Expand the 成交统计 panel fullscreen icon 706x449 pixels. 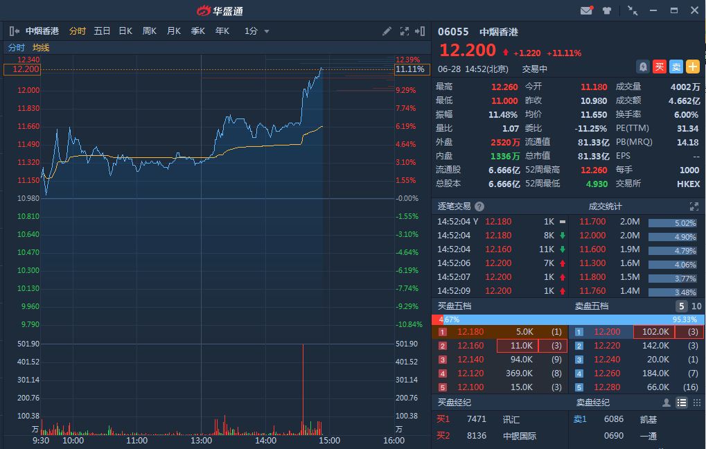[x=694, y=206]
